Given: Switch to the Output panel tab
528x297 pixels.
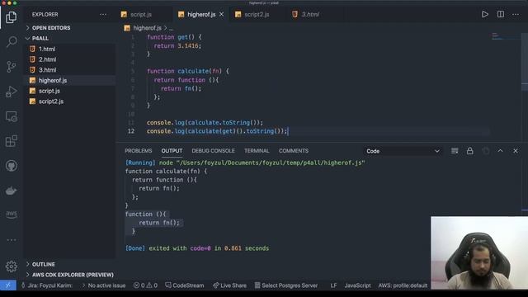Looking at the screenshot, I should pos(172,151).
